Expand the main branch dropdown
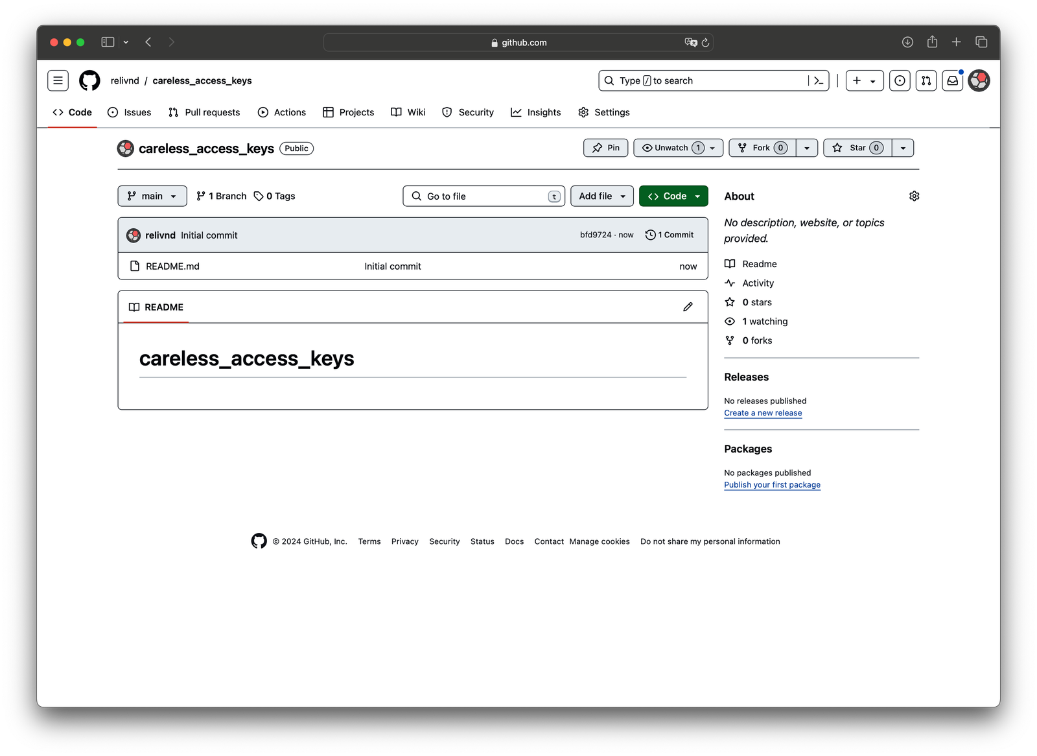 (x=152, y=196)
